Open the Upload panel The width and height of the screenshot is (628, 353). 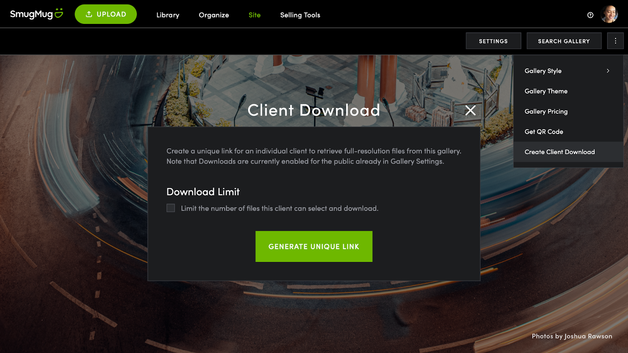[x=106, y=14]
